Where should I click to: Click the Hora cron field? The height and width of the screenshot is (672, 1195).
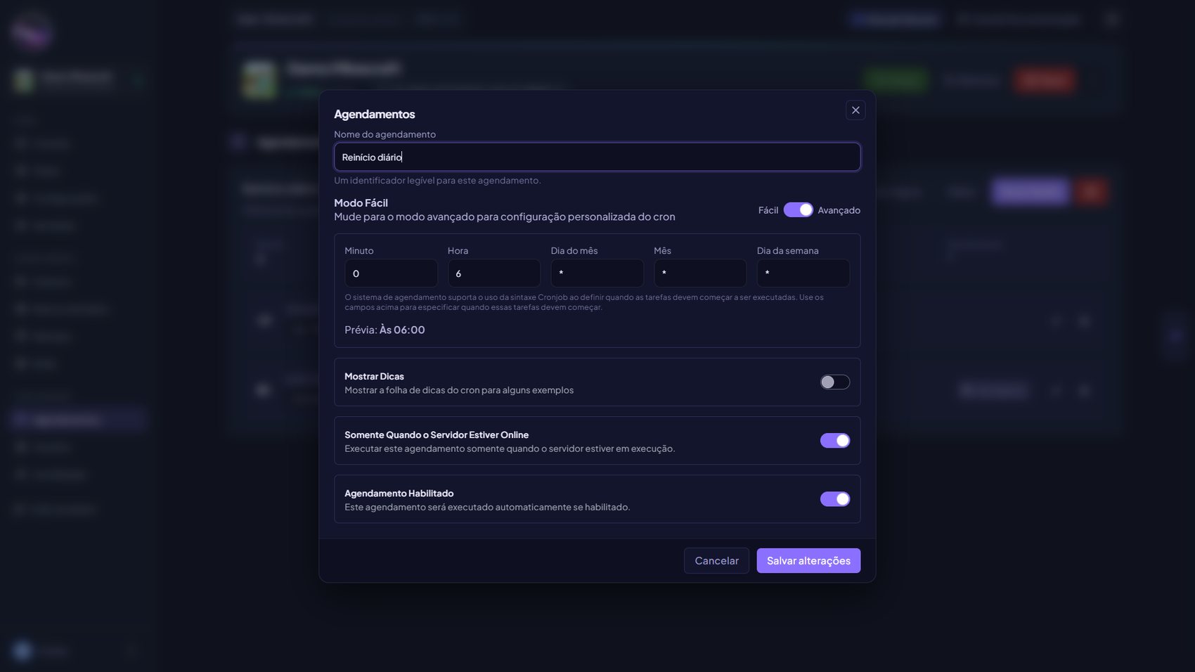pyautogui.click(x=494, y=273)
